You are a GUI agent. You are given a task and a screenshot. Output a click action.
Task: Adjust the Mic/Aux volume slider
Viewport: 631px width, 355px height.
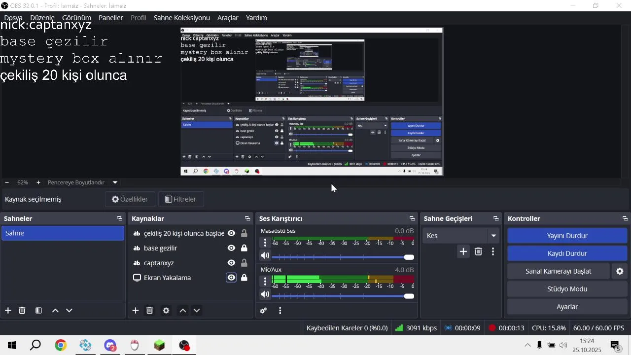point(343,296)
